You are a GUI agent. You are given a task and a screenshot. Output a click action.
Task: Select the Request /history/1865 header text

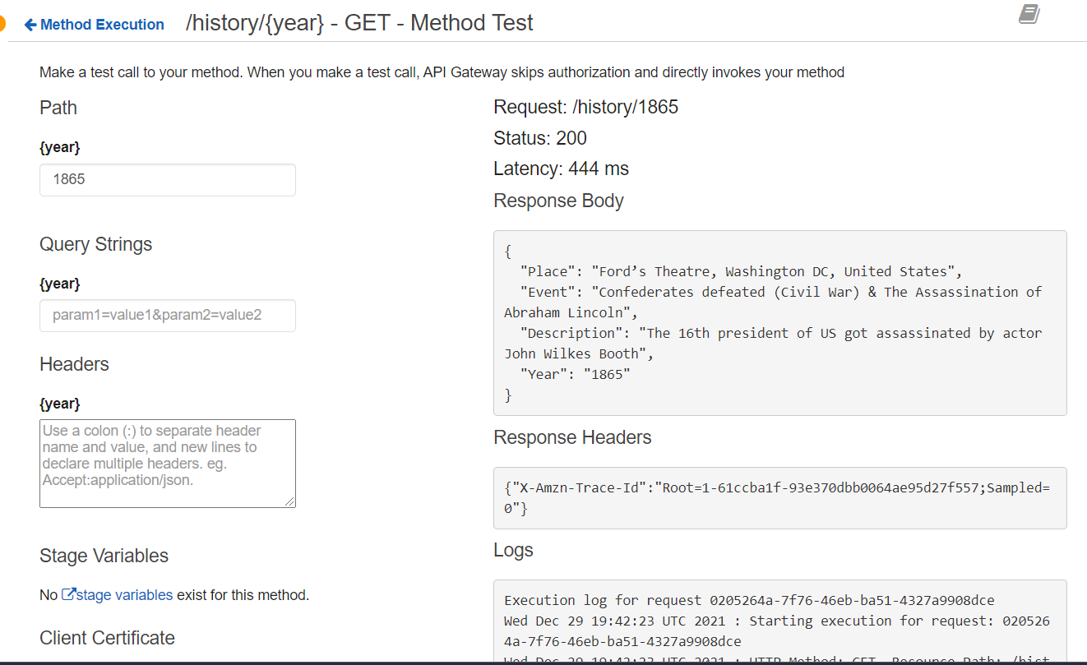586,106
